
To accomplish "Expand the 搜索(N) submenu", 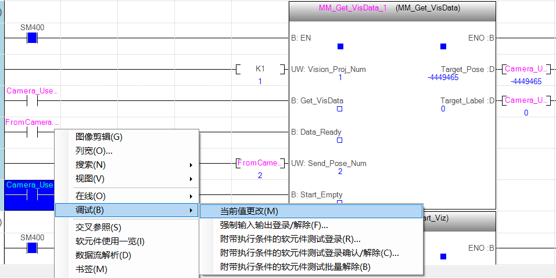I will [x=127, y=165].
